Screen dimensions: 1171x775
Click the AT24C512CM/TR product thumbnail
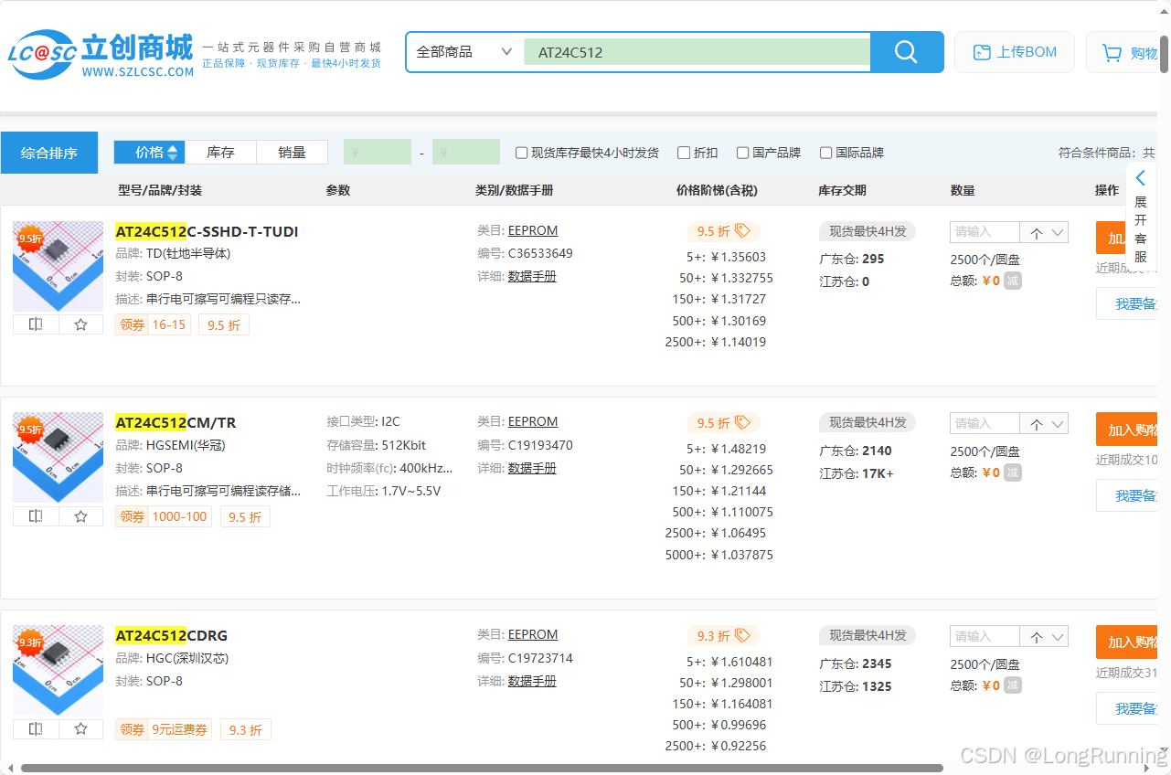[x=59, y=458]
